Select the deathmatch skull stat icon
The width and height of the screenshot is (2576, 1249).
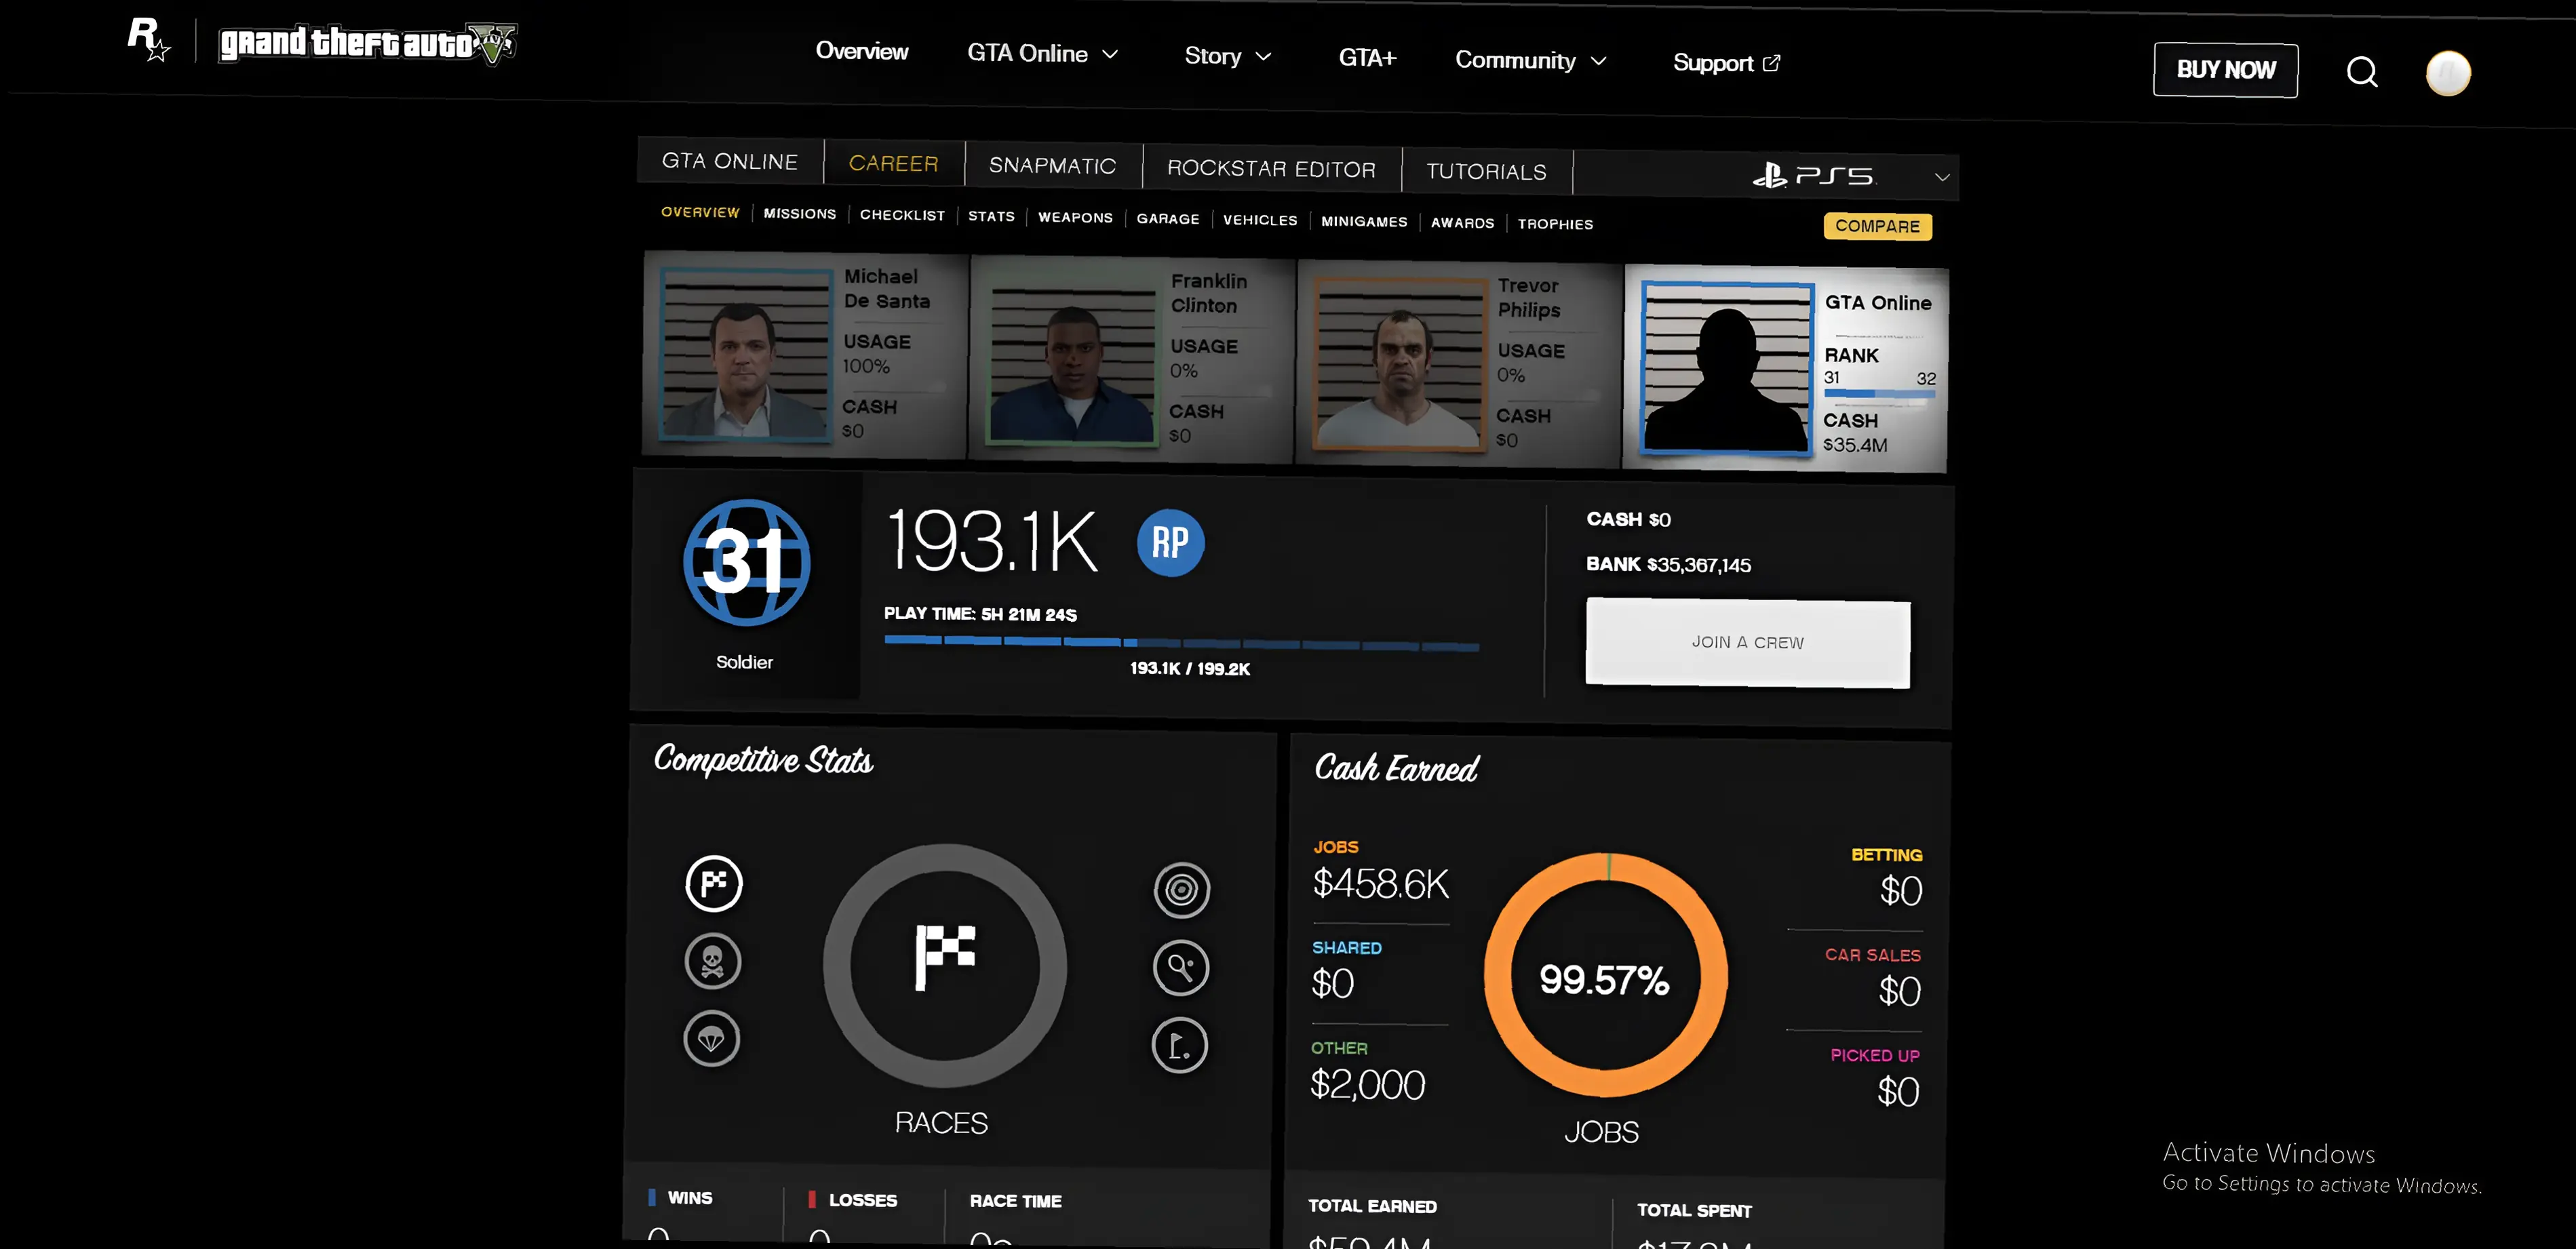point(712,961)
